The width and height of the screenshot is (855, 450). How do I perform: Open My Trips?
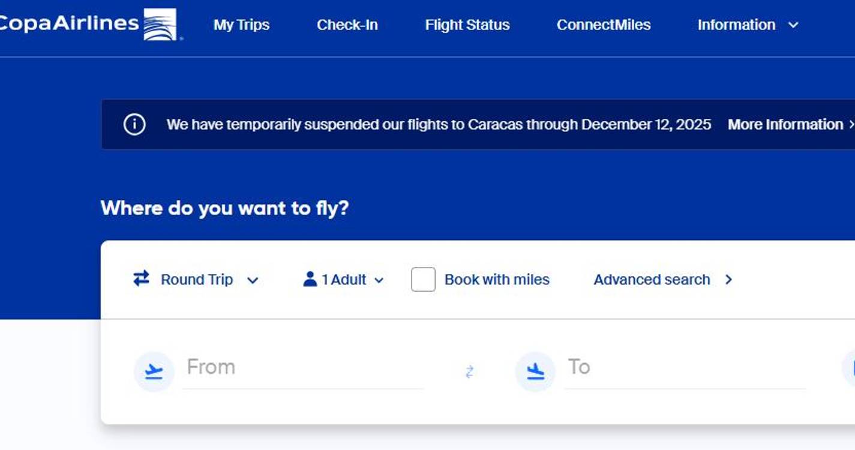[241, 25]
